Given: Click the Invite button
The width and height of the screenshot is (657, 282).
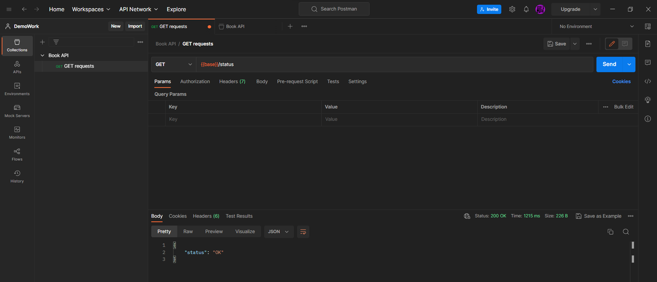Looking at the screenshot, I should tap(489, 9).
